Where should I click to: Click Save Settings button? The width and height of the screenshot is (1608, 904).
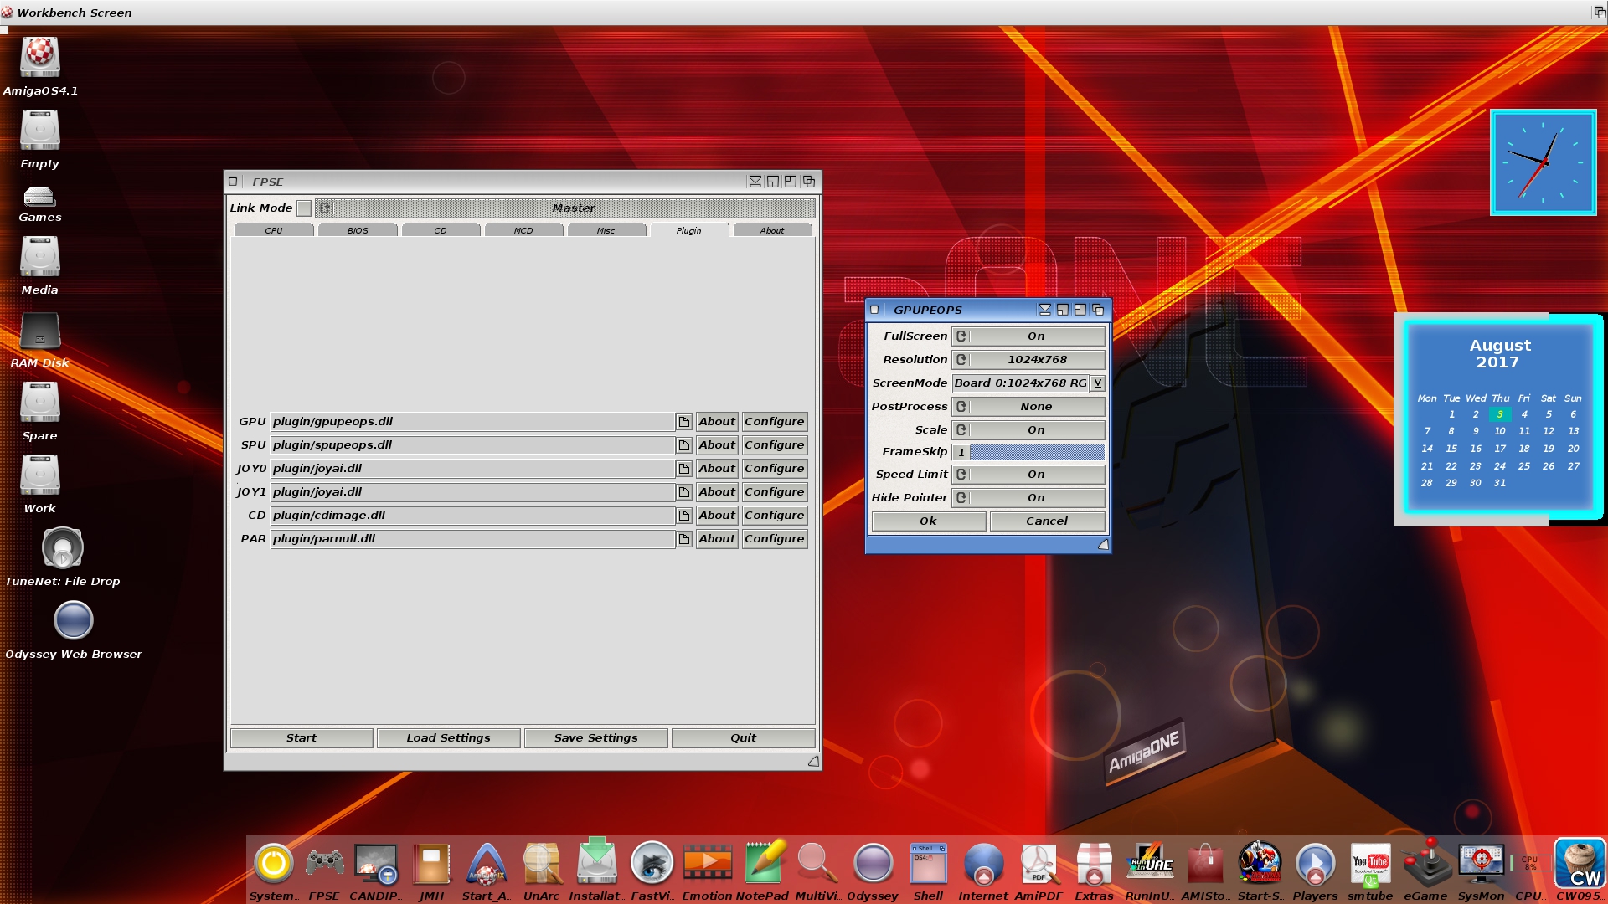[596, 738]
